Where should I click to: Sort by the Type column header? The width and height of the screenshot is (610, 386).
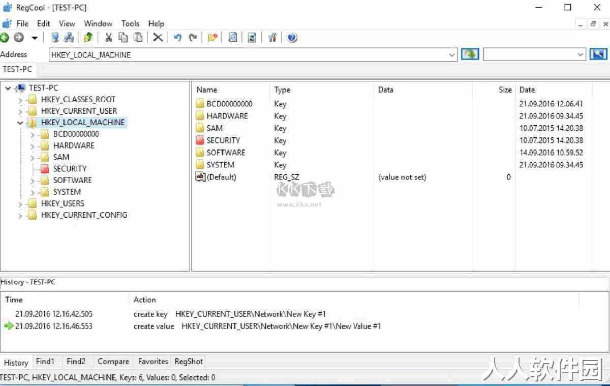pos(322,90)
